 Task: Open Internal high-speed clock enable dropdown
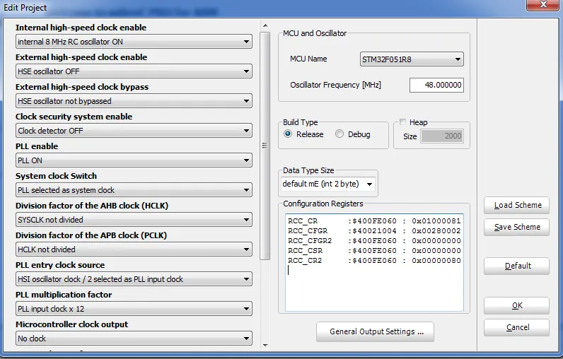(134, 42)
